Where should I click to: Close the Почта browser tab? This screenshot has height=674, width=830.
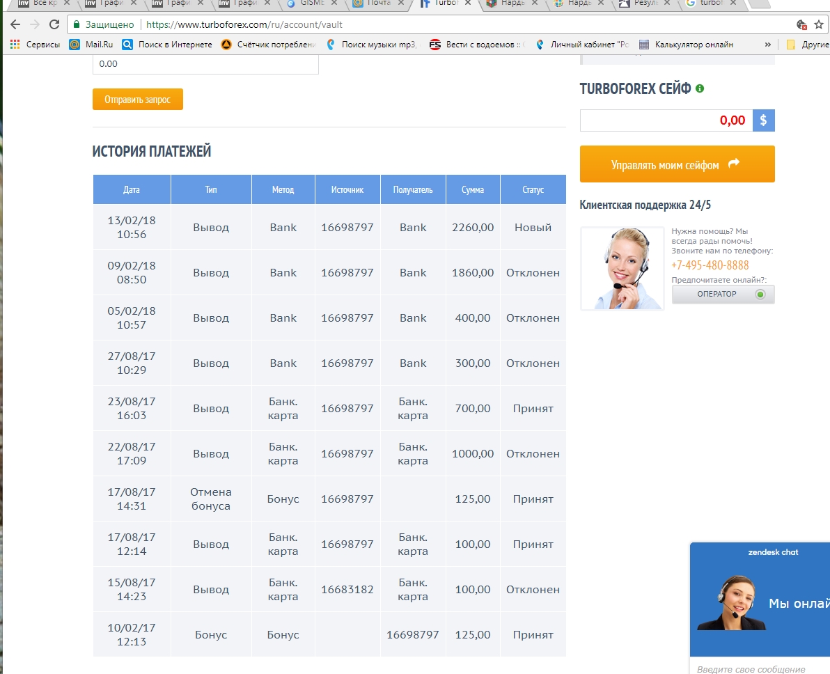(400, 3)
